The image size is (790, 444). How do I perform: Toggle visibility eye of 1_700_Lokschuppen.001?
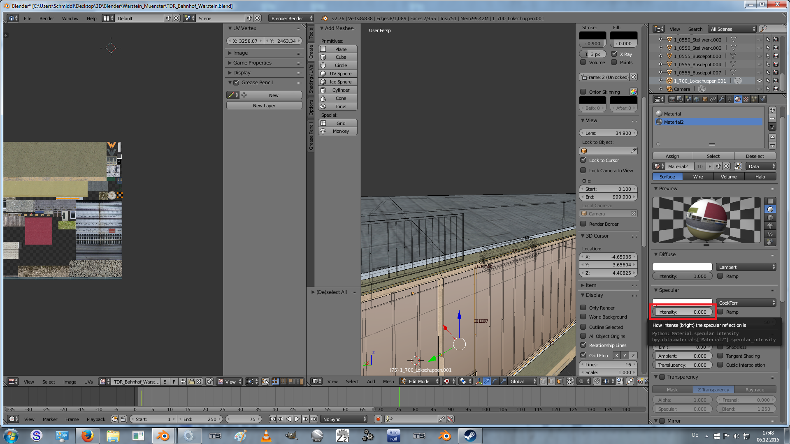point(760,81)
